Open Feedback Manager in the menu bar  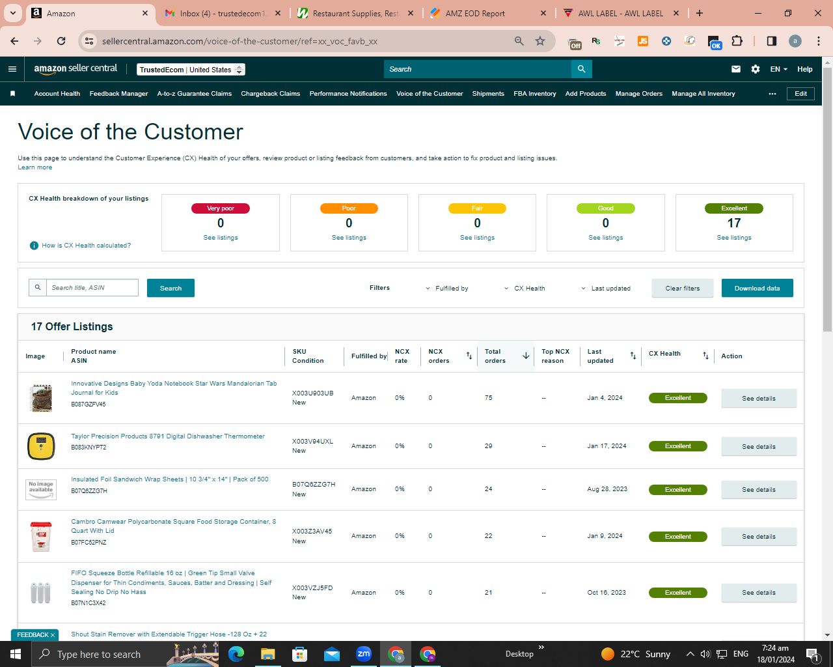[119, 94]
